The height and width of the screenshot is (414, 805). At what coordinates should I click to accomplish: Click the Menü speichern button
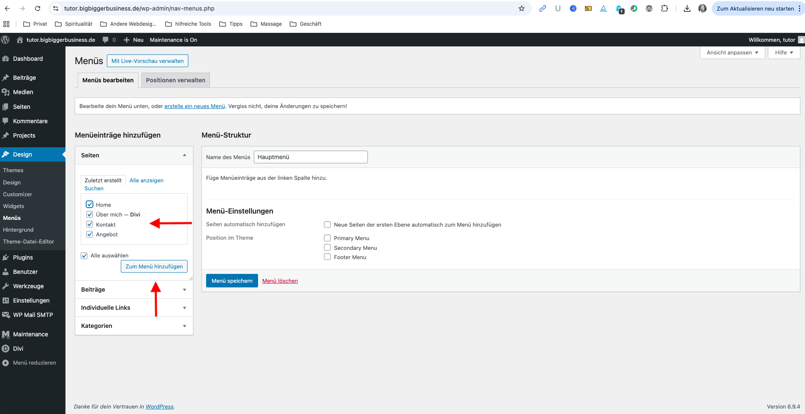pos(232,281)
